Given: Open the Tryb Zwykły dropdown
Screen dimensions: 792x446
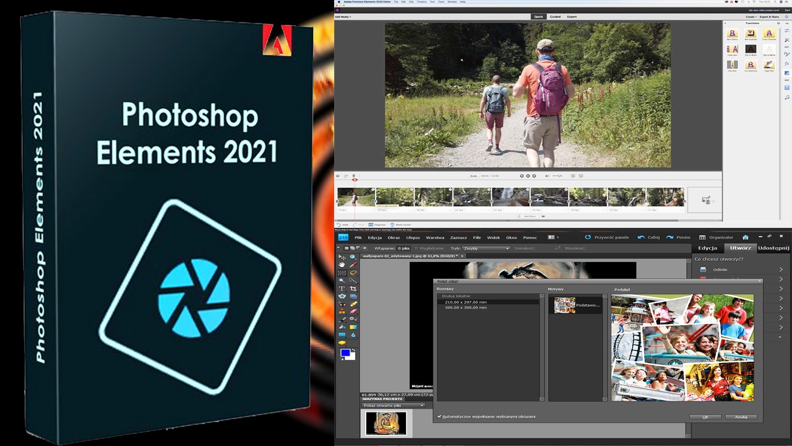Looking at the screenshot, I should 486,248.
